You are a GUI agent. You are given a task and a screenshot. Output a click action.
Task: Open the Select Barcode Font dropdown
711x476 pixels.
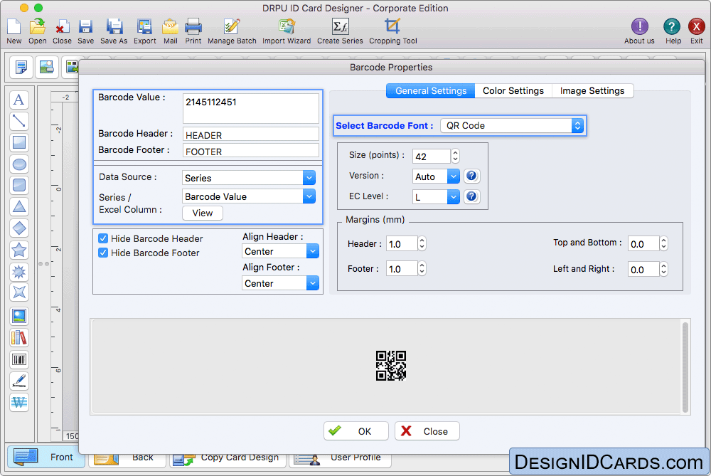pyautogui.click(x=512, y=126)
